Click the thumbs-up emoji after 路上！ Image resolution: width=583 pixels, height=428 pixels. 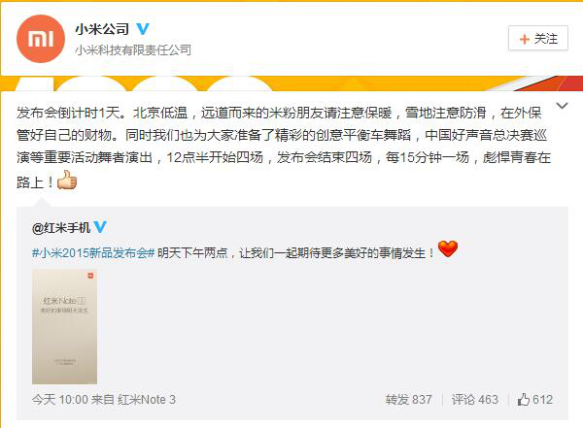[67, 181]
